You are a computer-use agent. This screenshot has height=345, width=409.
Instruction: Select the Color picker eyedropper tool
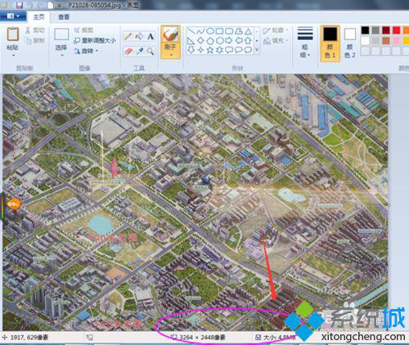tap(139, 51)
